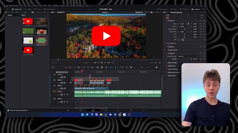Click the Stop button in viewer transport
Screen dimensions: 238x133
coord(102,62)
